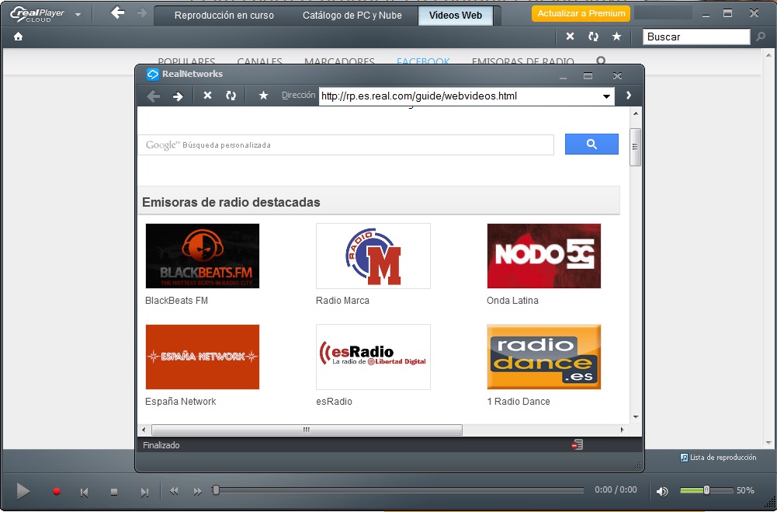Click the Google Búsqueda personalizada search box

[x=346, y=145]
